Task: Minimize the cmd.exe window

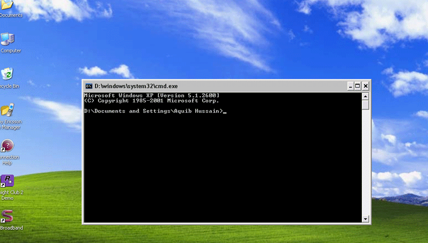Action: [x=350, y=86]
